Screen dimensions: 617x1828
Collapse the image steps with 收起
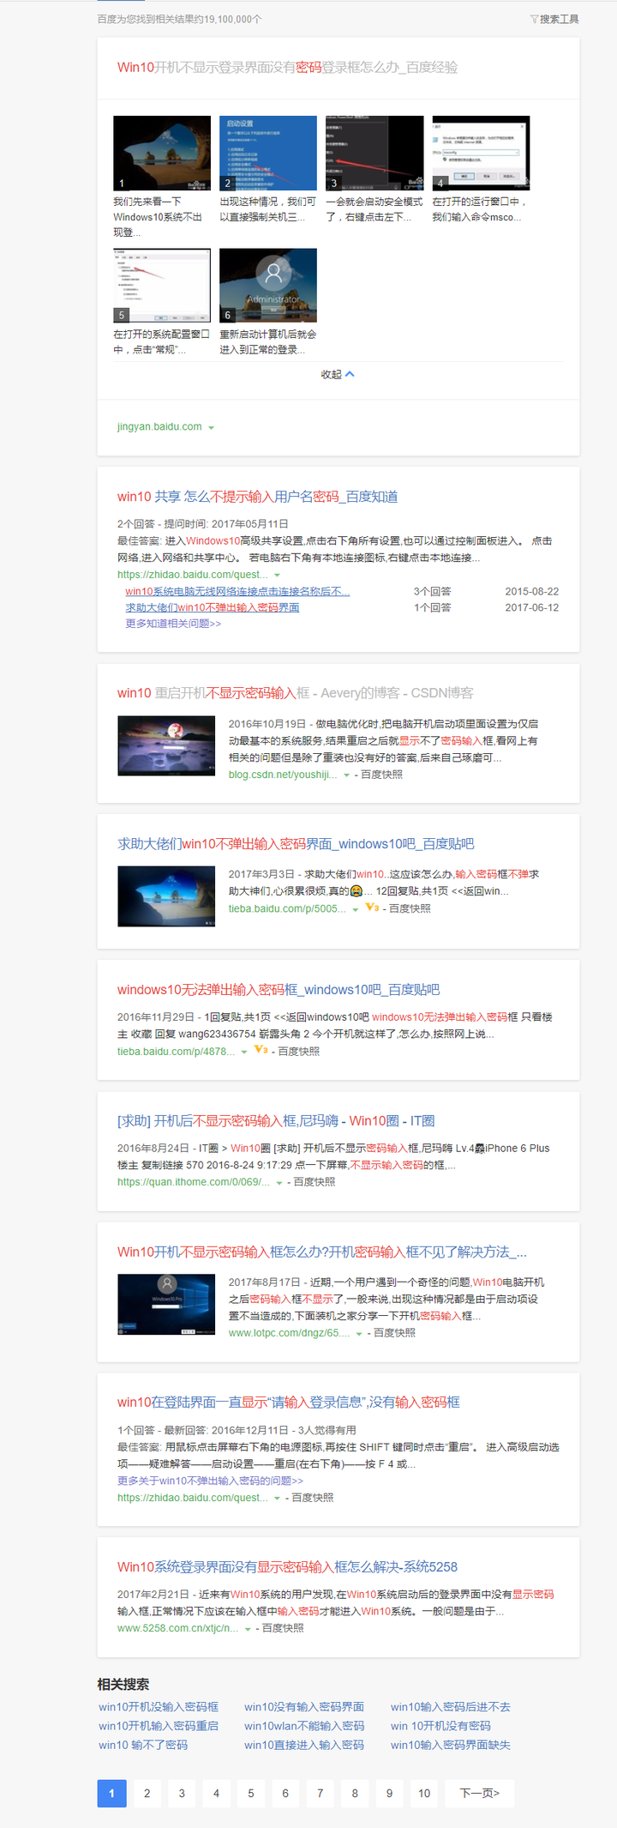(338, 374)
